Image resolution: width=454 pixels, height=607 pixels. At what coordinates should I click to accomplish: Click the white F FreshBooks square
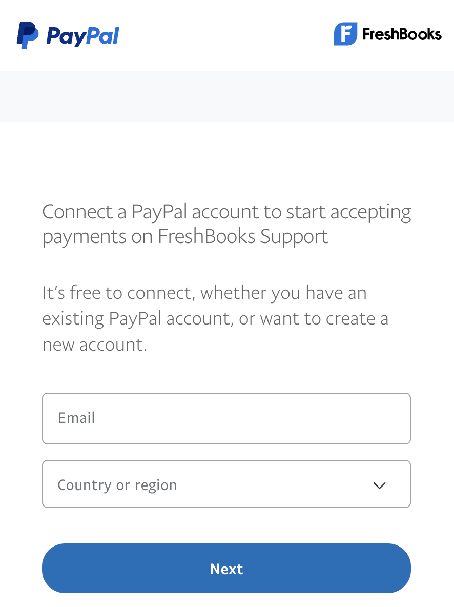(x=345, y=34)
